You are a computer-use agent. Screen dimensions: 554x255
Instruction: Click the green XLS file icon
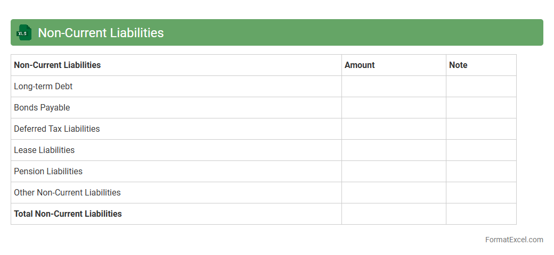[24, 32]
